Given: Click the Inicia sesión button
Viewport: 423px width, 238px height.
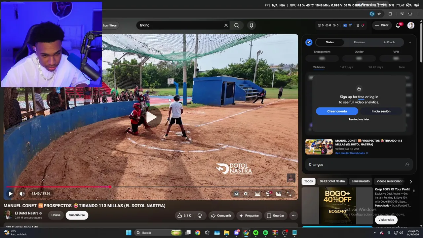Looking at the screenshot, I should click(381, 111).
